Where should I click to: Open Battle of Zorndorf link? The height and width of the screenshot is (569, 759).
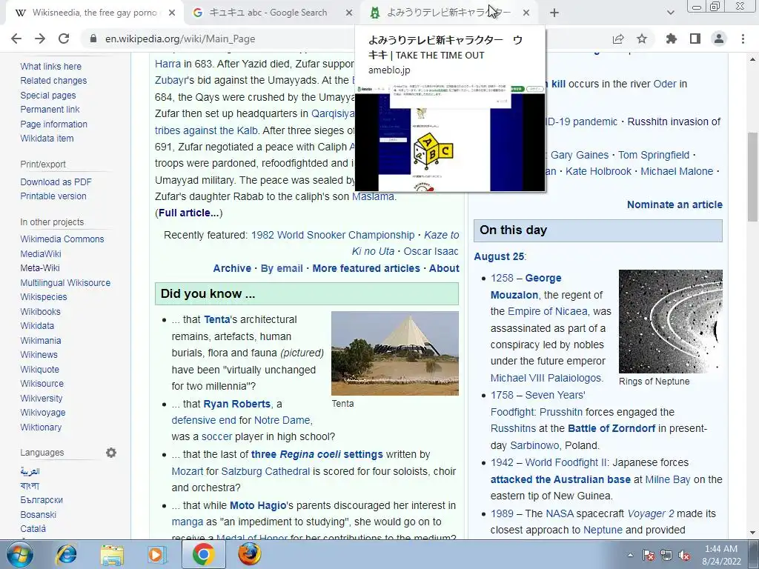click(611, 429)
